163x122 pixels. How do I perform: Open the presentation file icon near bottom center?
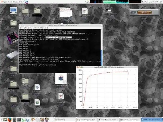61,96
